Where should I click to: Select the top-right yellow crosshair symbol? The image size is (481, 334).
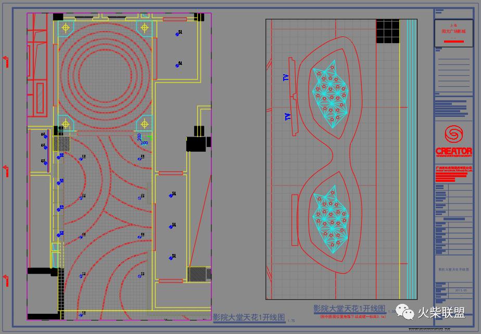[145, 28]
